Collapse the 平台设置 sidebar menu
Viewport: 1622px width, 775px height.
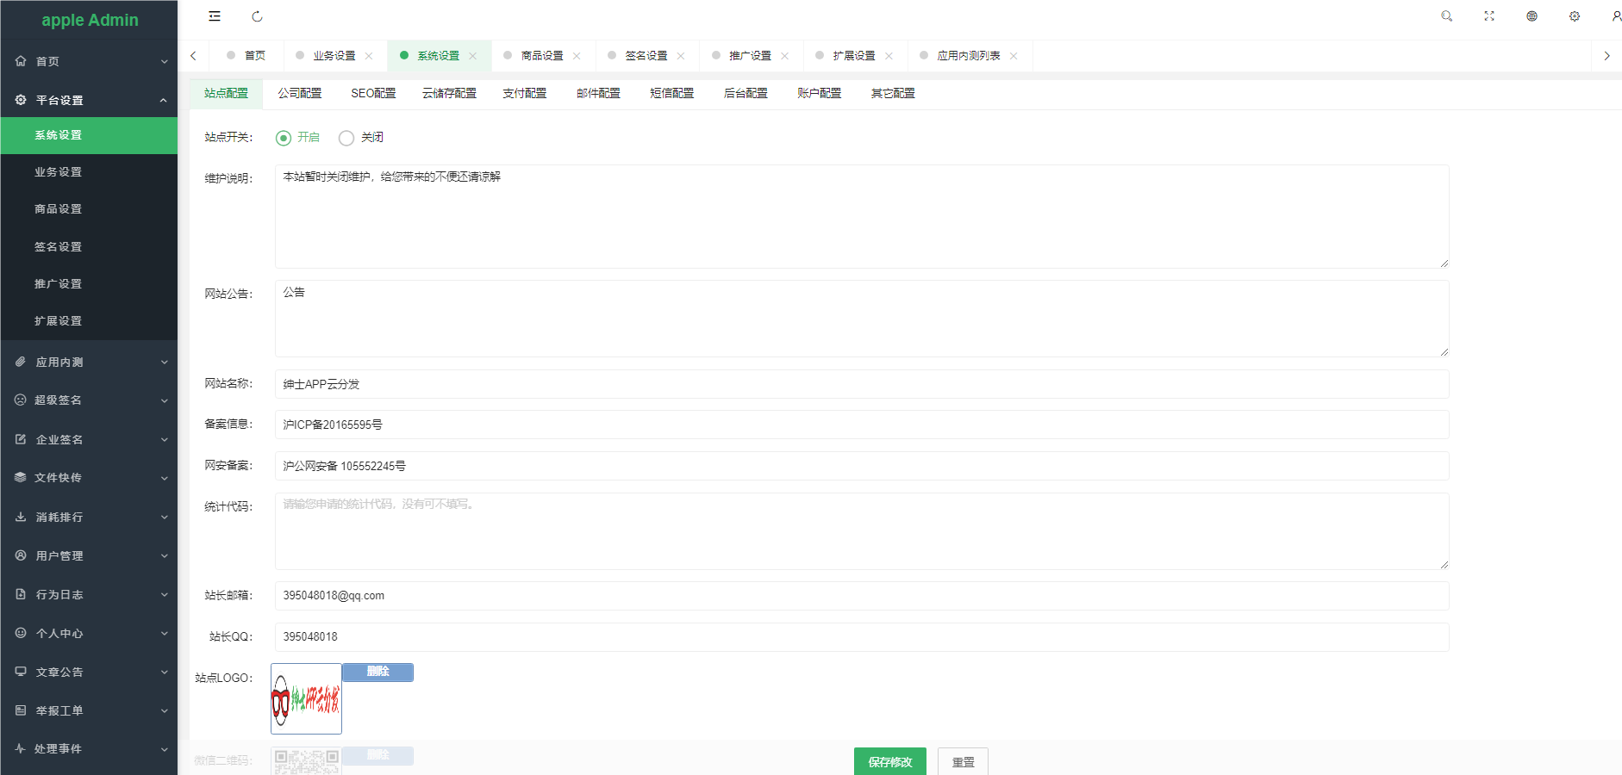click(x=89, y=101)
